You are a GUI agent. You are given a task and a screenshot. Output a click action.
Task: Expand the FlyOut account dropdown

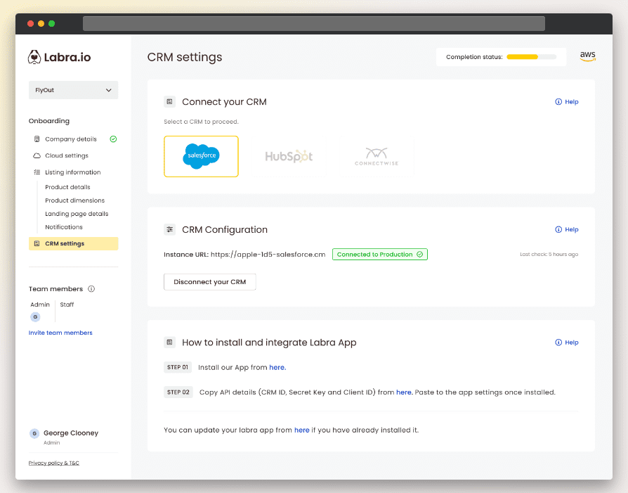pos(73,90)
